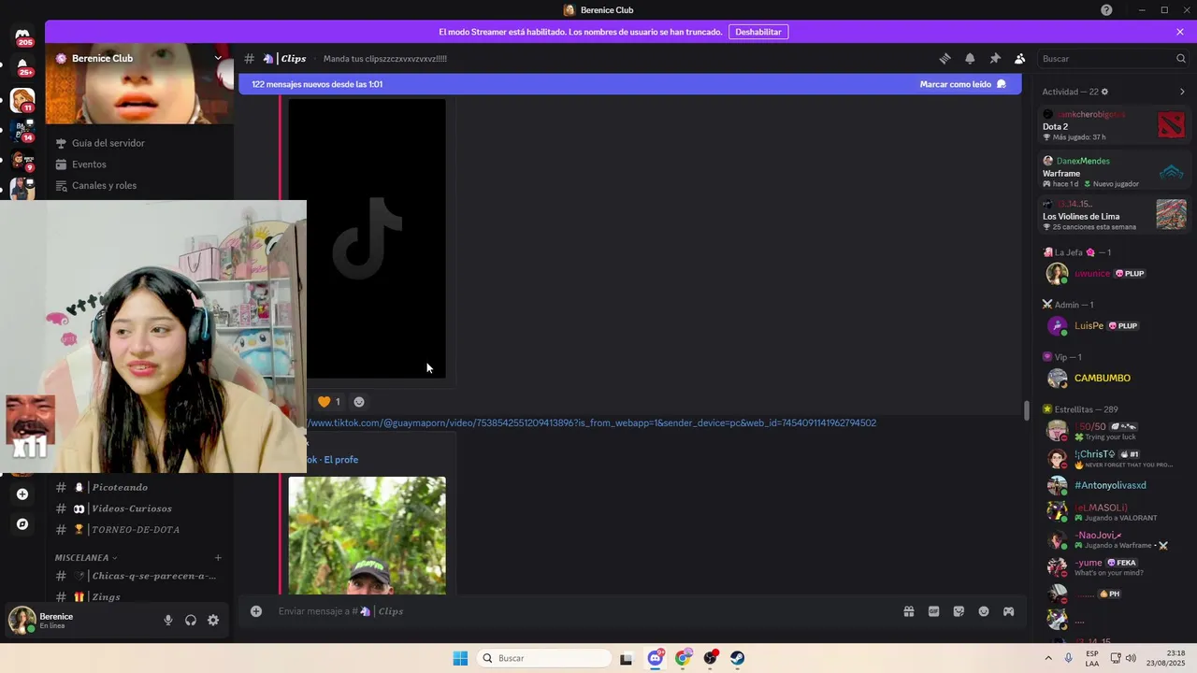The width and height of the screenshot is (1197, 673).
Task: Add a reaction with the smiley icon
Action: click(x=359, y=402)
